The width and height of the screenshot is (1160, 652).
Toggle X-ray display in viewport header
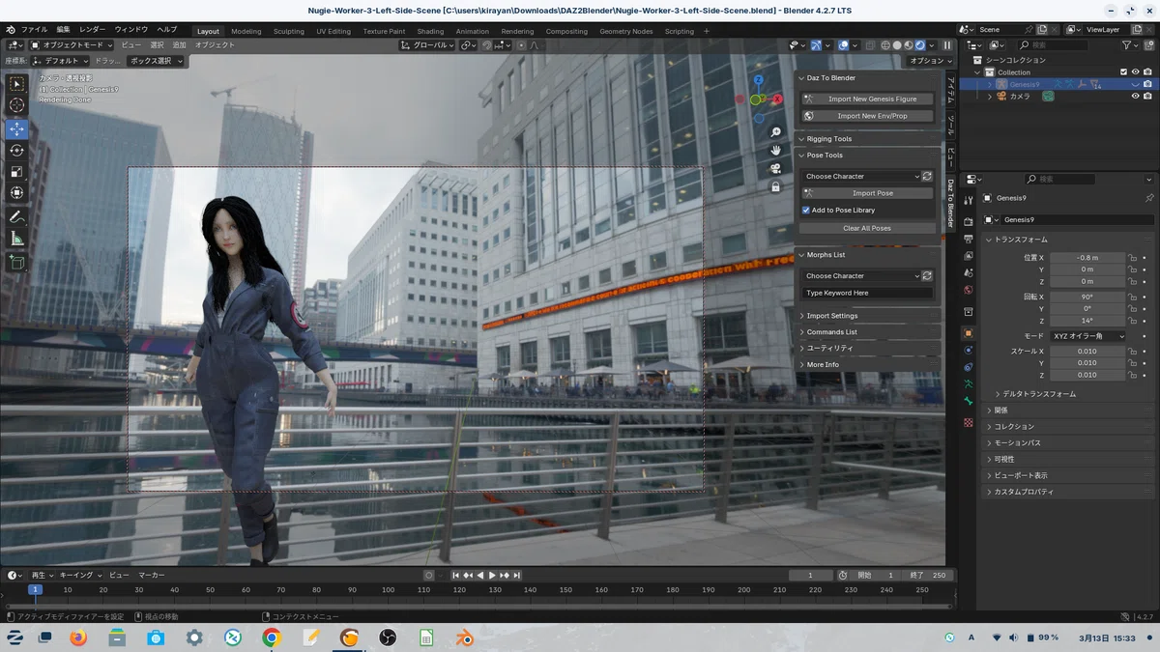tap(872, 45)
